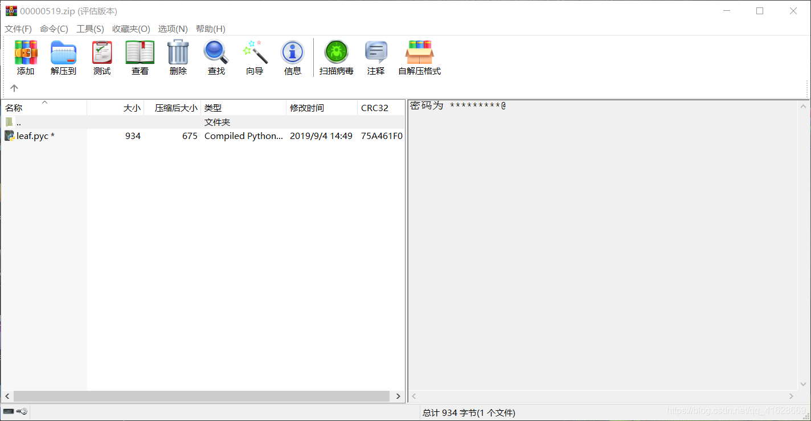Open the 帮助(H) menu

click(210, 29)
